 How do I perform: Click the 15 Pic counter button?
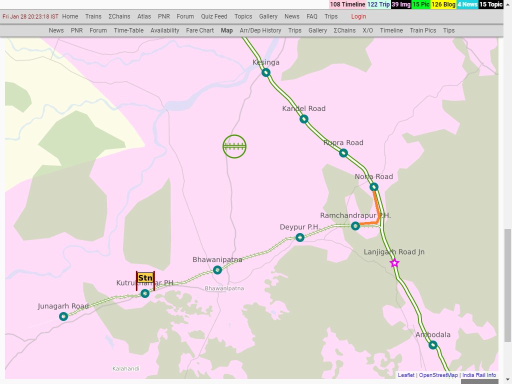[x=421, y=4]
